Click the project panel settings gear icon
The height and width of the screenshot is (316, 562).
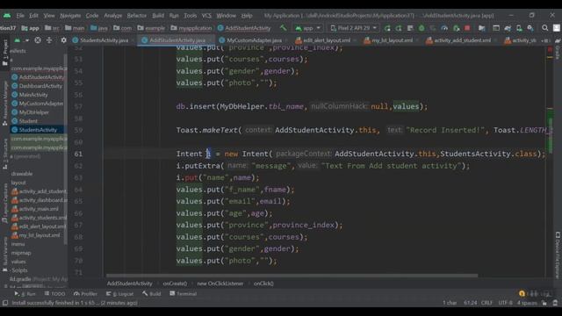pyautogui.click(x=63, y=40)
